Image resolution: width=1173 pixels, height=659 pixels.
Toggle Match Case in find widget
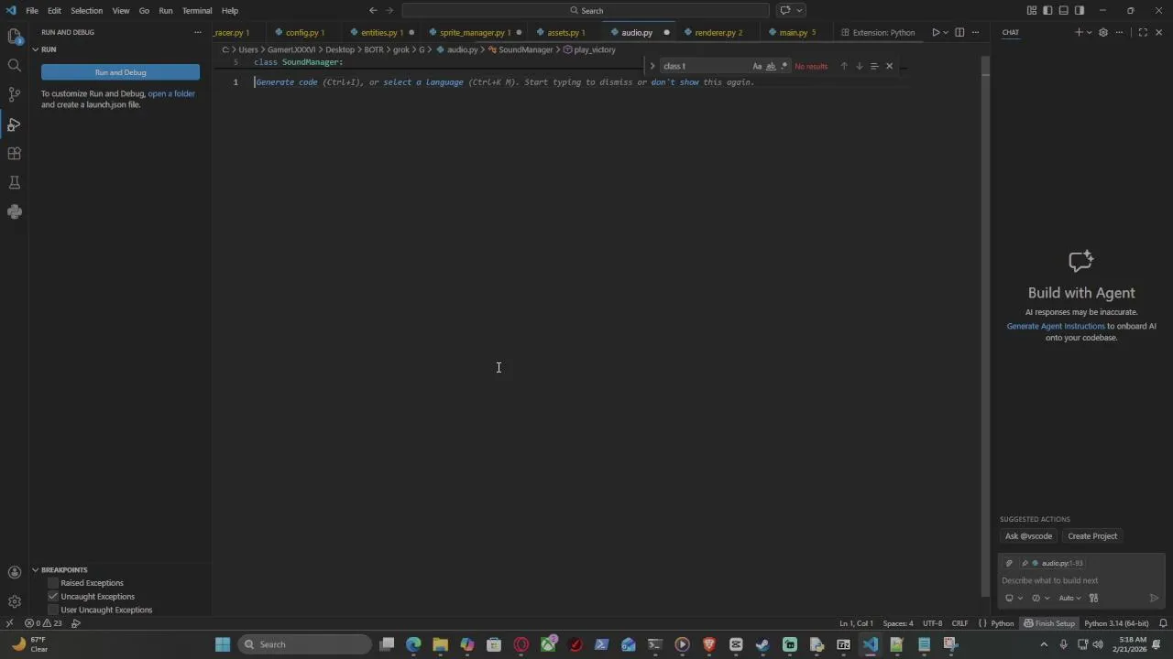coord(757,66)
